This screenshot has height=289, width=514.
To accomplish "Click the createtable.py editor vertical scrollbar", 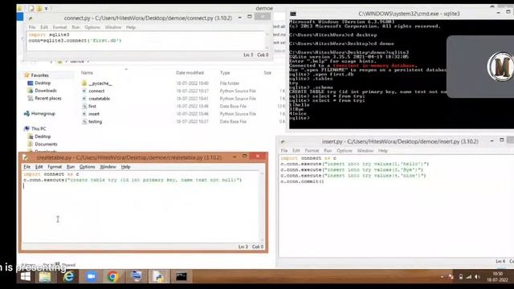I will (262, 207).
